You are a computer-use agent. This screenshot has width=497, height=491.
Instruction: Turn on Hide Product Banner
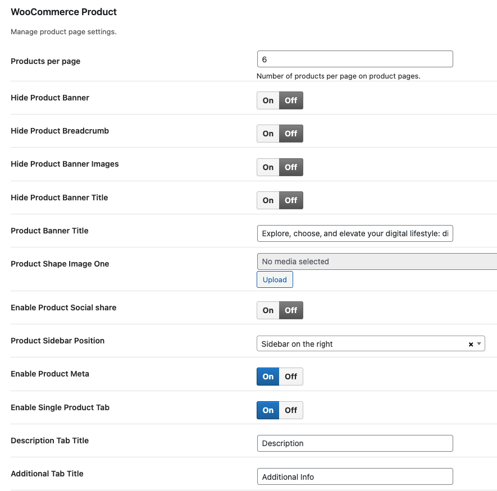[x=268, y=100]
